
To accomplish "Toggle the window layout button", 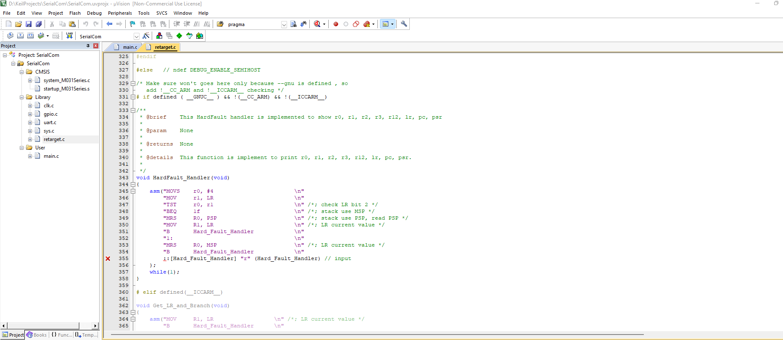I will tap(385, 24).
